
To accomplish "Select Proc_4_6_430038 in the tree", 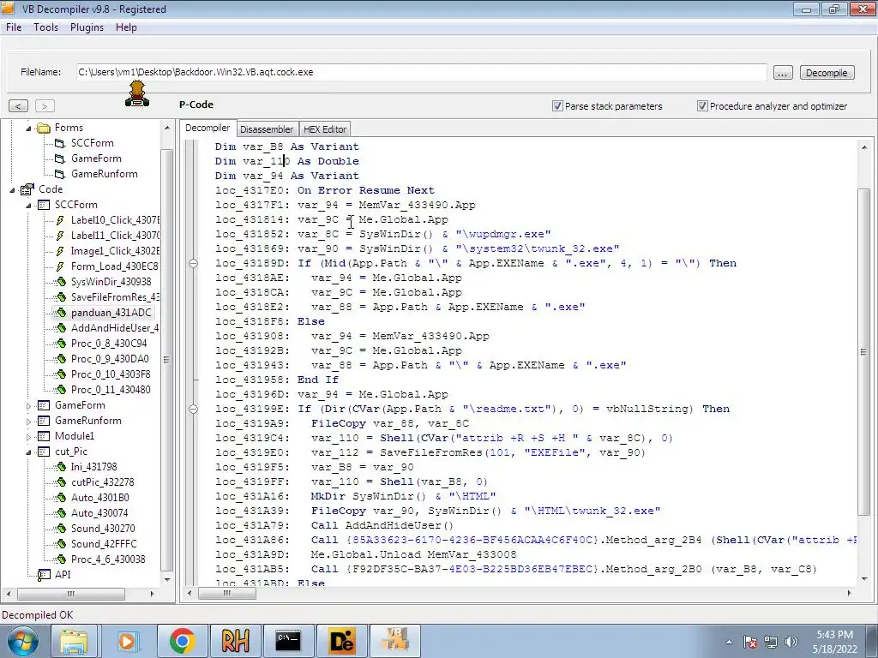I will coord(108,559).
